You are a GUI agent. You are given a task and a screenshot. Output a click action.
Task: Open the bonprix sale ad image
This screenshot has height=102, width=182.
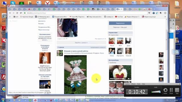pos(45,58)
